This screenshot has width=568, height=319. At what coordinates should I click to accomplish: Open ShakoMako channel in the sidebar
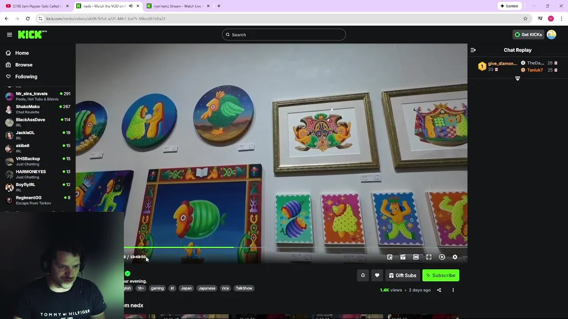point(38,109)
